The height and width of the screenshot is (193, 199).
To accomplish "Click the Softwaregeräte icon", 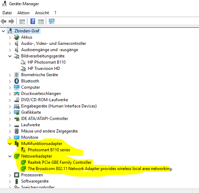I will 17,181.
